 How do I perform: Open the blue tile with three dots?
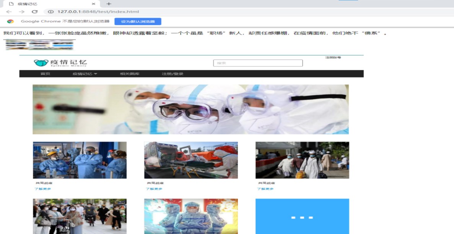tap(302, 216)
